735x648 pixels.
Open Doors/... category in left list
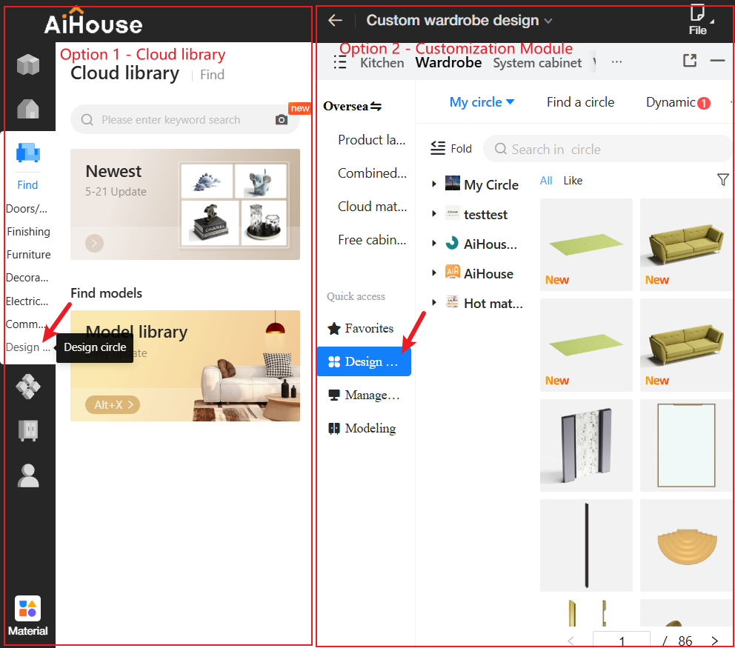[x=27, y=209]
